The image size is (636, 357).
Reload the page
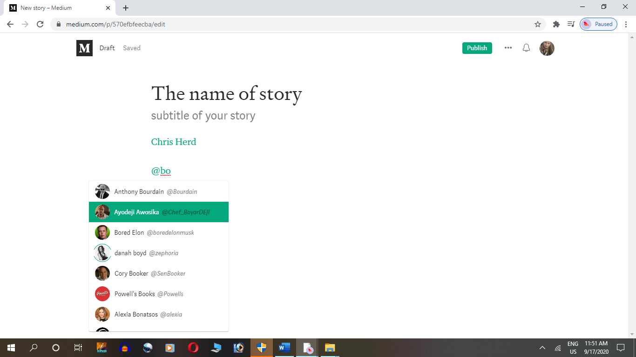[40, 24]
